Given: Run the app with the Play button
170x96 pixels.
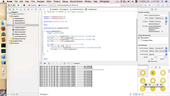Looking at the screenshot, I should (x=18, y=5).
